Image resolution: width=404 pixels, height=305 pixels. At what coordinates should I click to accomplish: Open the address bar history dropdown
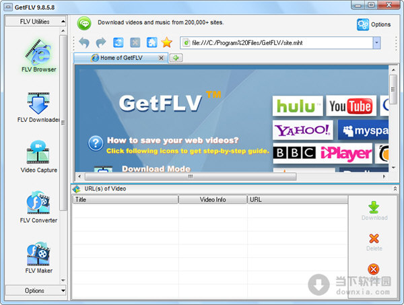pyautogui.click(x=376, y=43)
